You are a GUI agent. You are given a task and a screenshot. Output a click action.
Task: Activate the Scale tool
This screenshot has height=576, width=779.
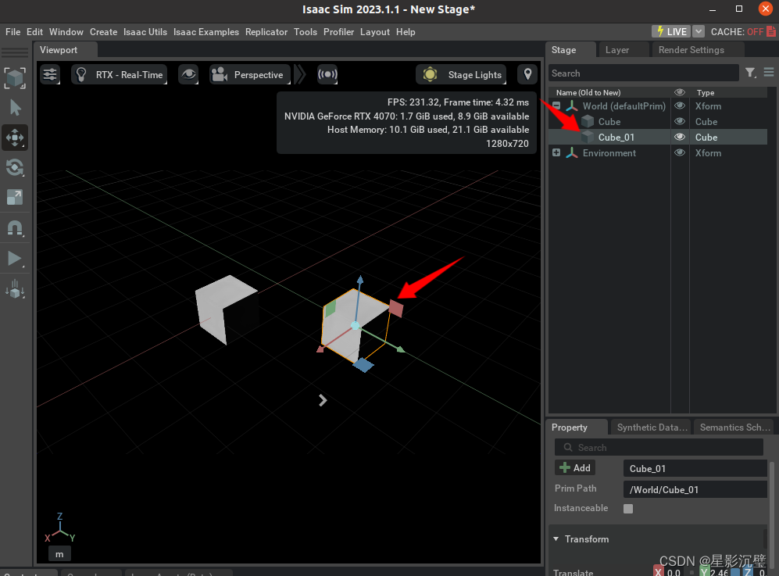[14, 197]
